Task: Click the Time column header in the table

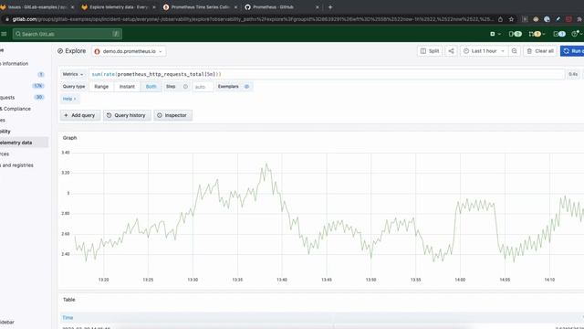Action: click(68, 318)
